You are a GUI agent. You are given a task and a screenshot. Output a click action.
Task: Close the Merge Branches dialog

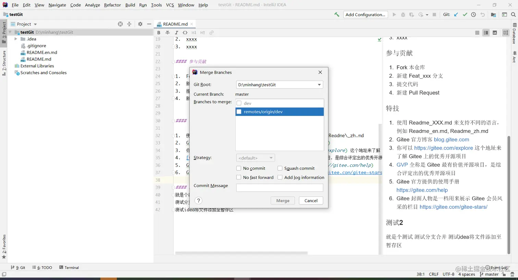pos(320,72)
